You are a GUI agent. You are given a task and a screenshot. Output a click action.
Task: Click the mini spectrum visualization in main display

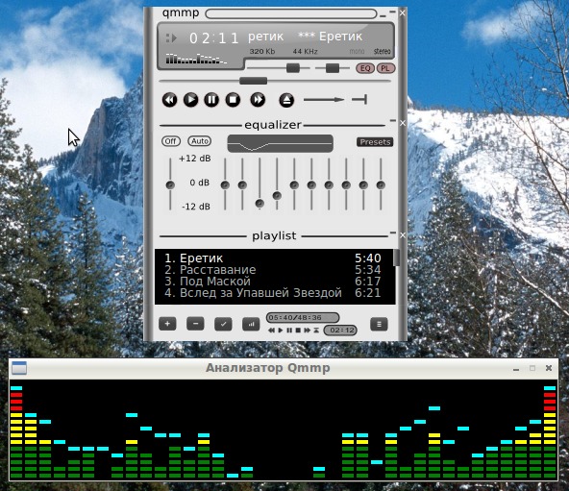coord(197,59)
